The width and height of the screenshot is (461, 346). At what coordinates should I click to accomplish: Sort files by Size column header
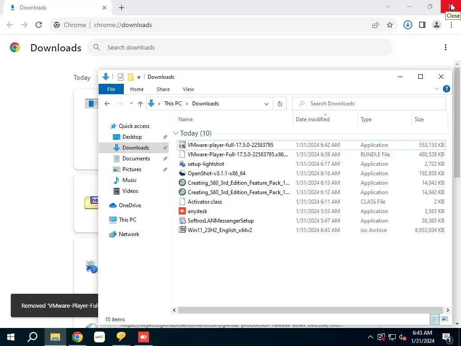[429, 119]
